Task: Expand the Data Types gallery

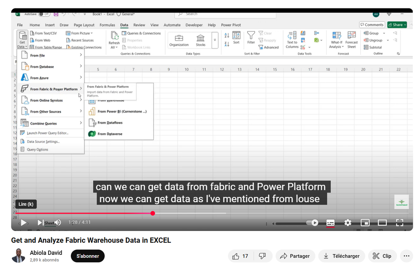Action: click(x=215, y=40)
